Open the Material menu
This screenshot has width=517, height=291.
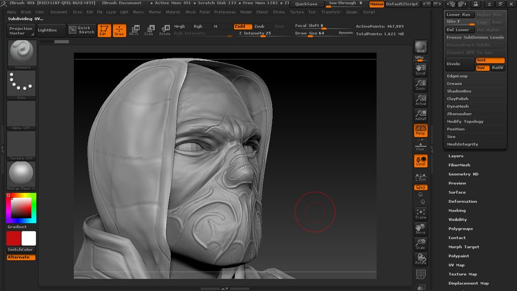coord(173,12)
